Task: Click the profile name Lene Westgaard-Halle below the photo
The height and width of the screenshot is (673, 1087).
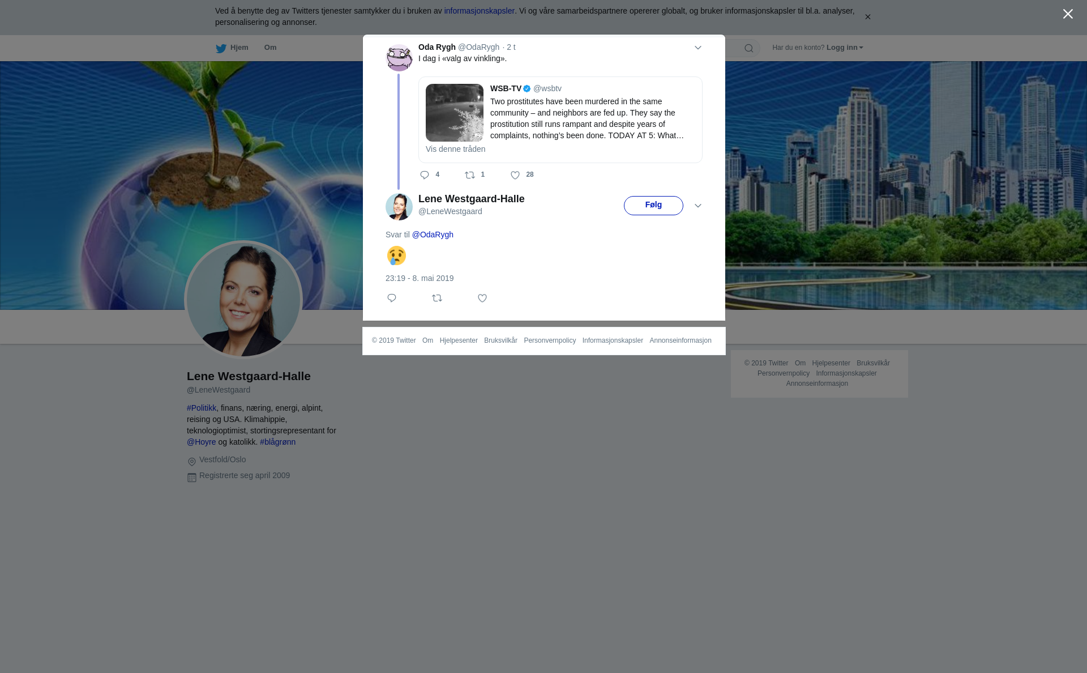Action: coord(249,376)
